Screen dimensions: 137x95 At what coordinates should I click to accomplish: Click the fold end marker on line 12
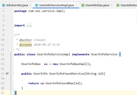pos(13,49)
